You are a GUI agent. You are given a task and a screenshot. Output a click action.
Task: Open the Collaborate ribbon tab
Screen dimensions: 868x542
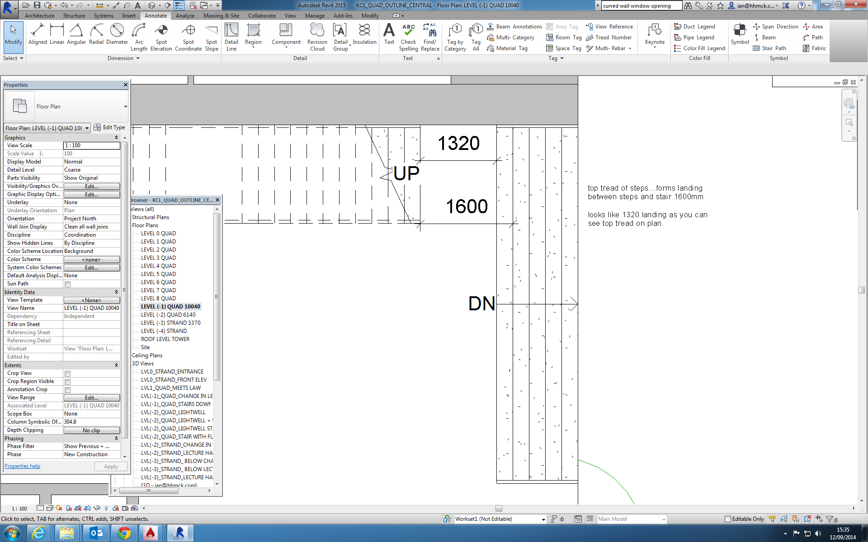(262, 16)
